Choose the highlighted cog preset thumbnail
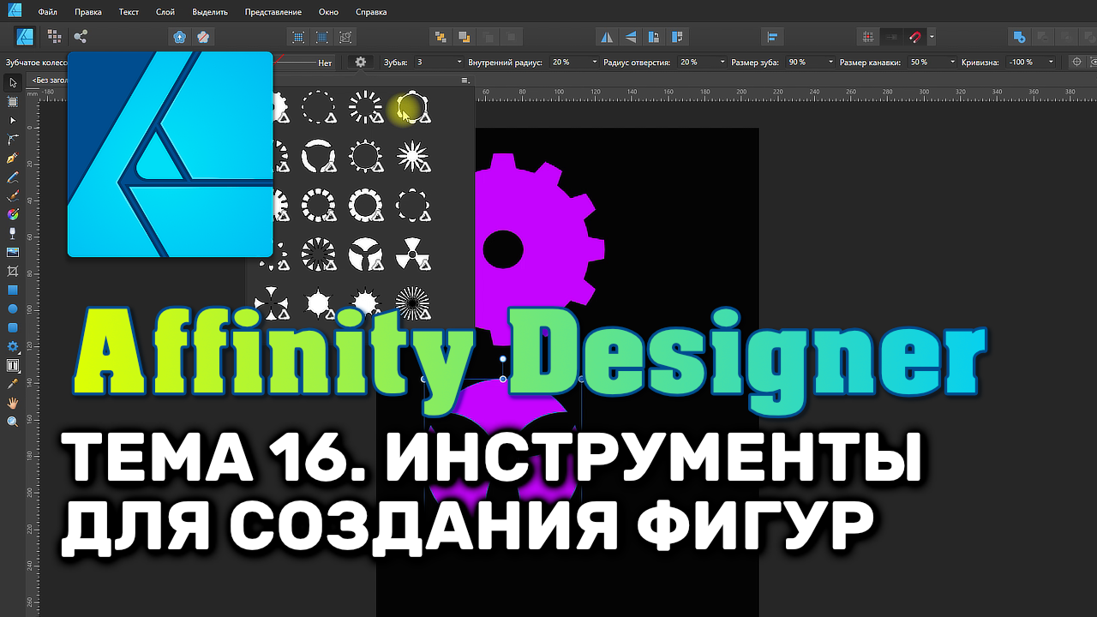 click(412, 107)
